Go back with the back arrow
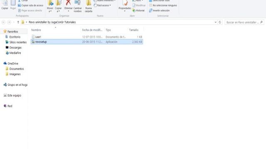The image size is (266, 149). pyautogui.click(x=3, y=22)
